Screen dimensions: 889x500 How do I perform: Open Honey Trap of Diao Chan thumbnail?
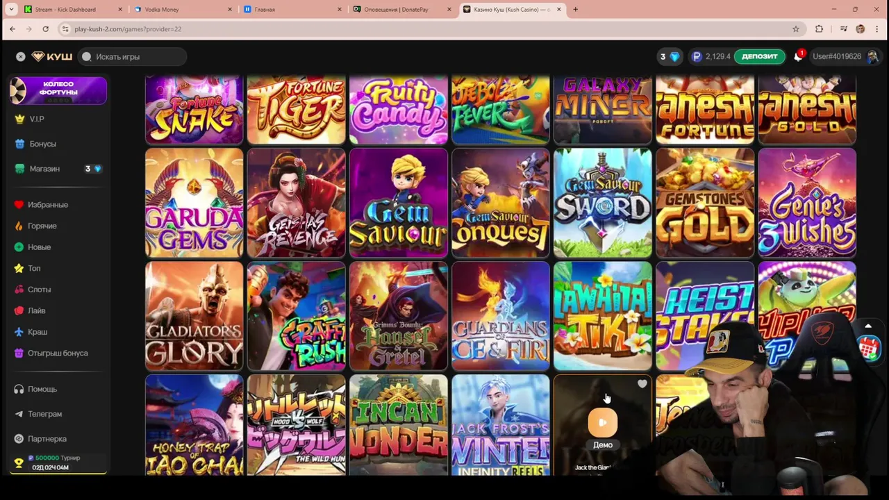194,425
